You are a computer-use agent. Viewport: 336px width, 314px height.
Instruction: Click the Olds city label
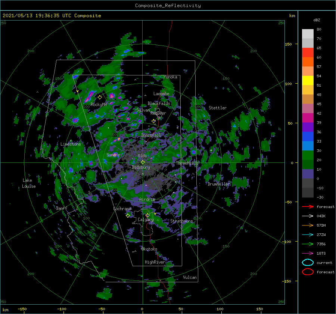142,156
